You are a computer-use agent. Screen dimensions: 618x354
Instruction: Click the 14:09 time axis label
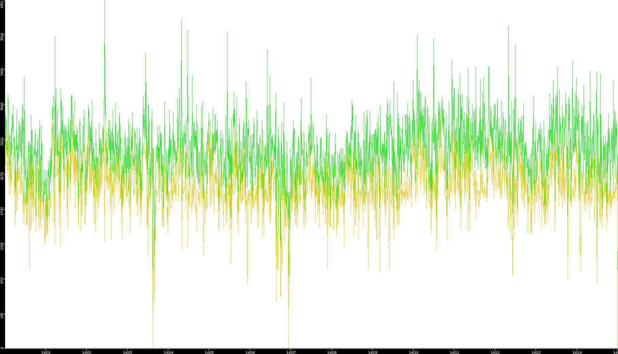point(373,352)
